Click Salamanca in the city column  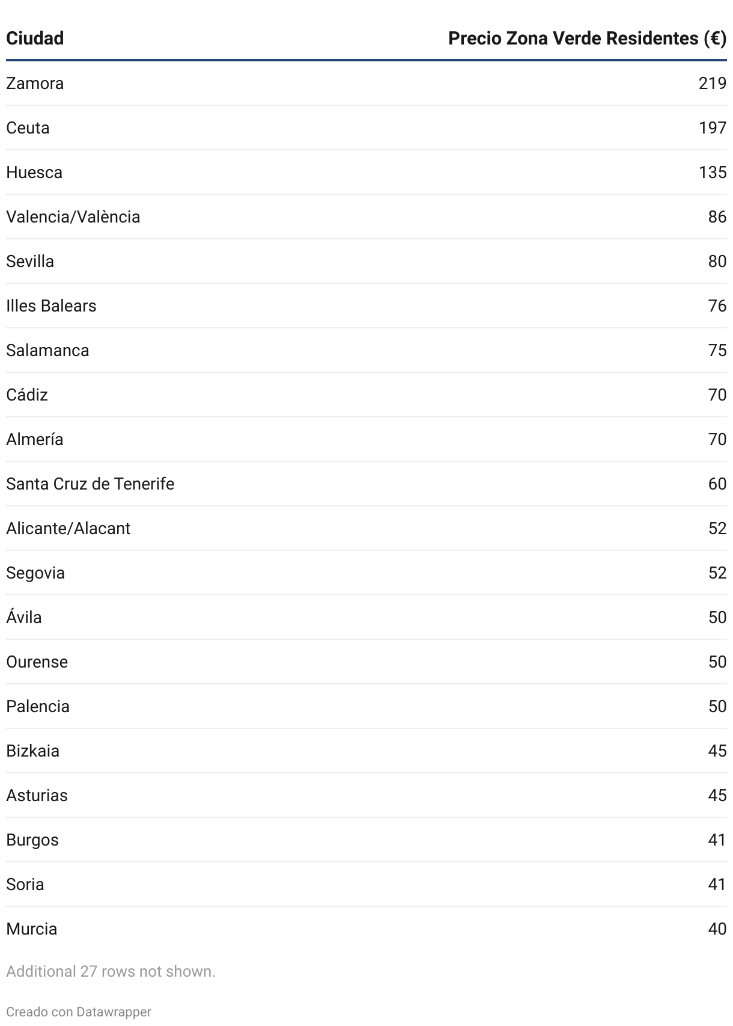47,351
